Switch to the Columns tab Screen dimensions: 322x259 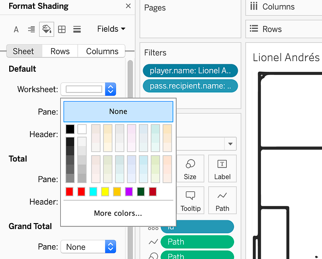[x=102, y=51]
